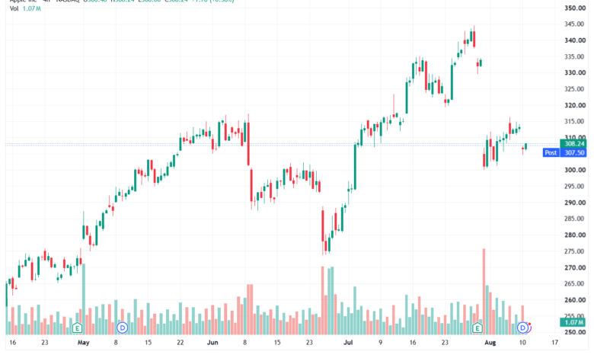Click the earnings E marker before Aug
The width and height of the screenshot is (594, 358).
point(477,328)
